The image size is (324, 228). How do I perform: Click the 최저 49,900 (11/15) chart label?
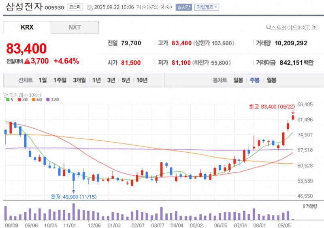(74, 197)
